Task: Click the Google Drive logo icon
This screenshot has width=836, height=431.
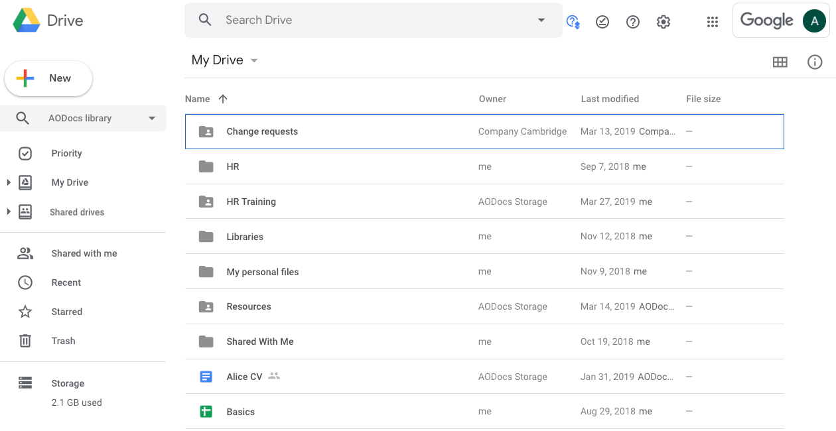Action: pos(27,21)
